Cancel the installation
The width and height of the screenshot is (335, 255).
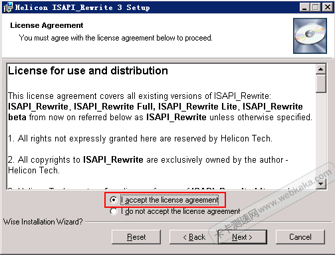tap(300, 237)
